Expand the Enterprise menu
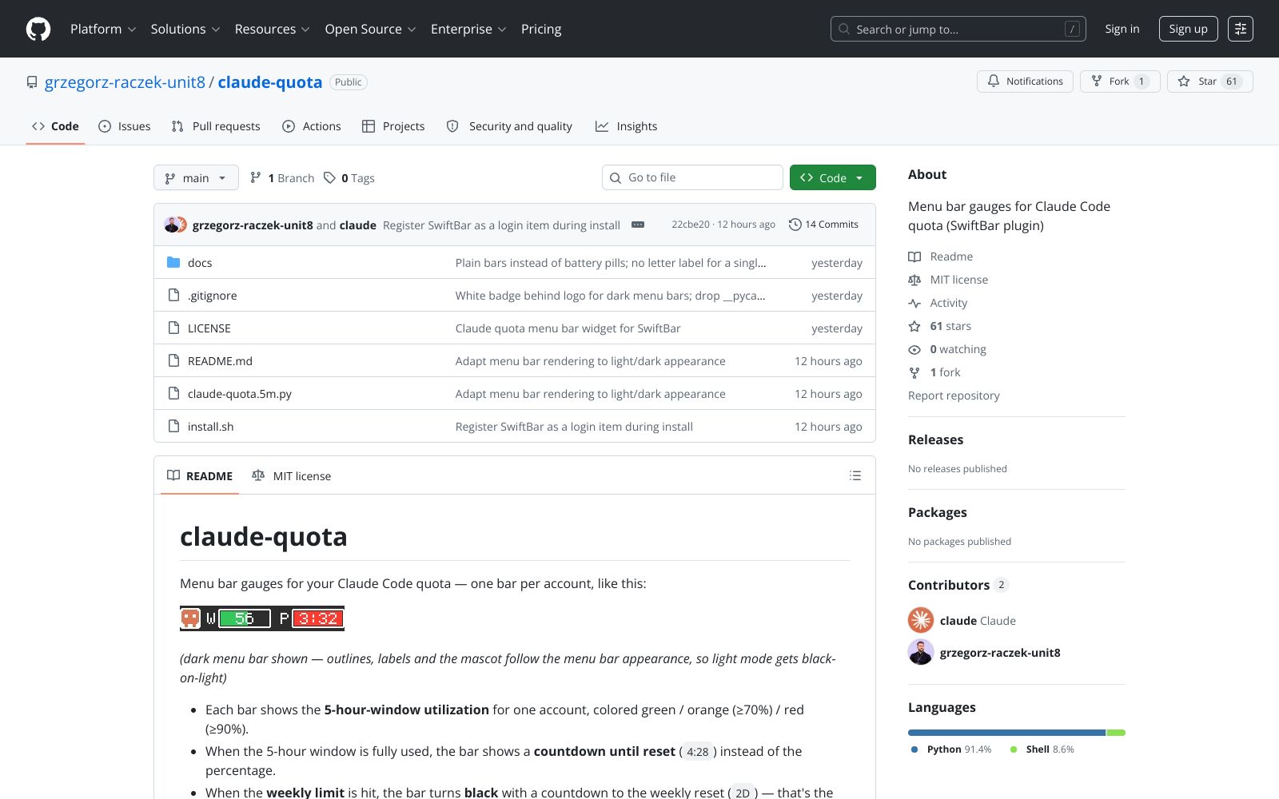This screenshot has height=799, width=1279. (x=468, y=29)
